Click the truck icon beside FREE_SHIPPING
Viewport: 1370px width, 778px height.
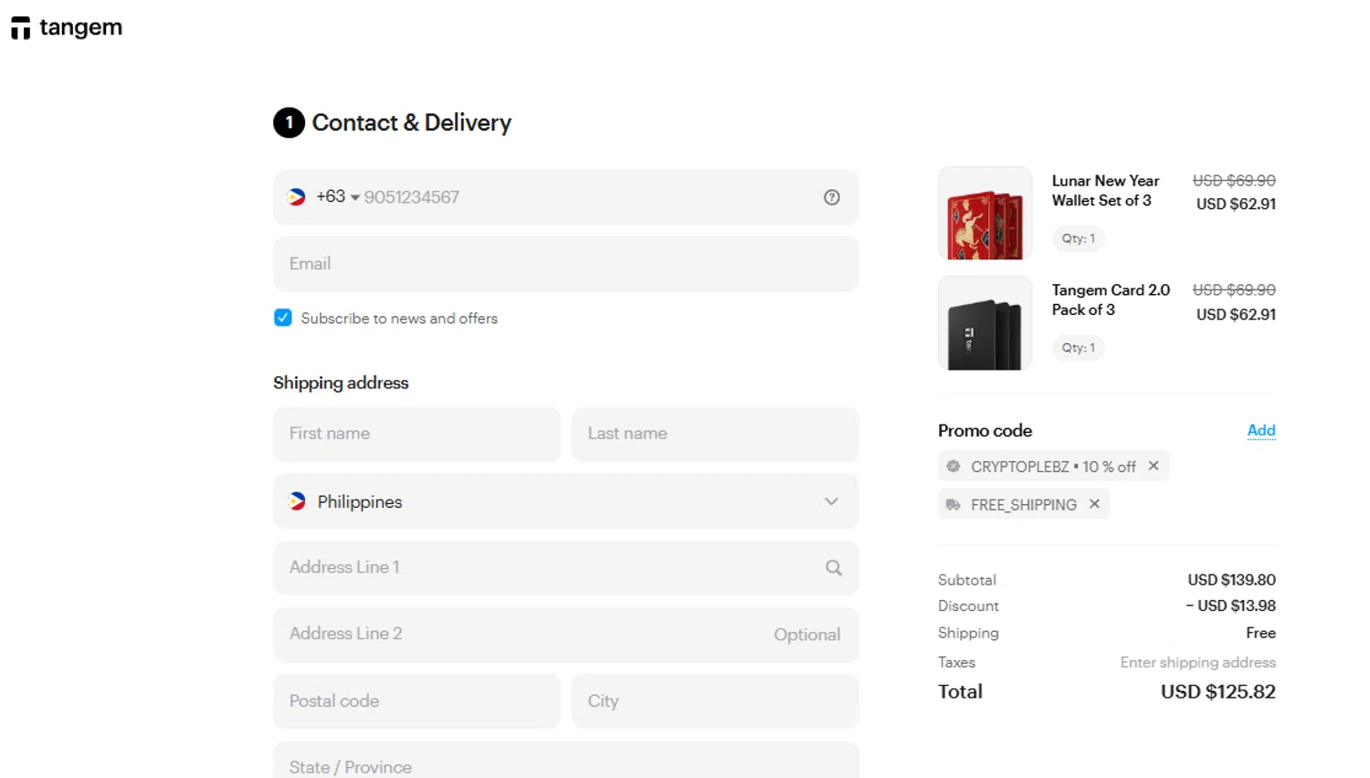[954, 505]
